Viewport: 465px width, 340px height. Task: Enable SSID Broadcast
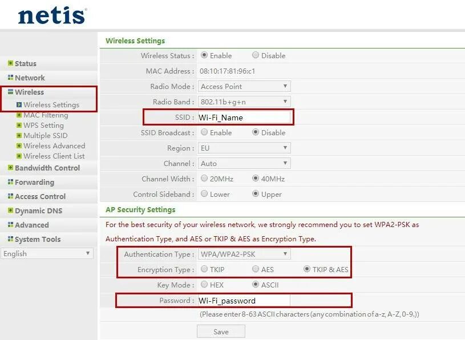click(x=204, y=132)
